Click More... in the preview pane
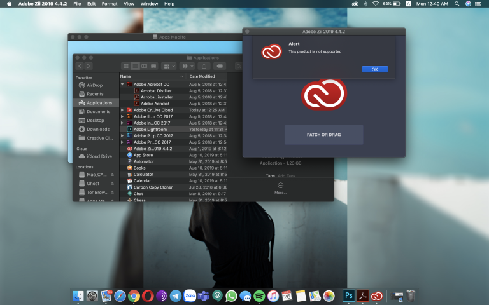 pos(280,188)
